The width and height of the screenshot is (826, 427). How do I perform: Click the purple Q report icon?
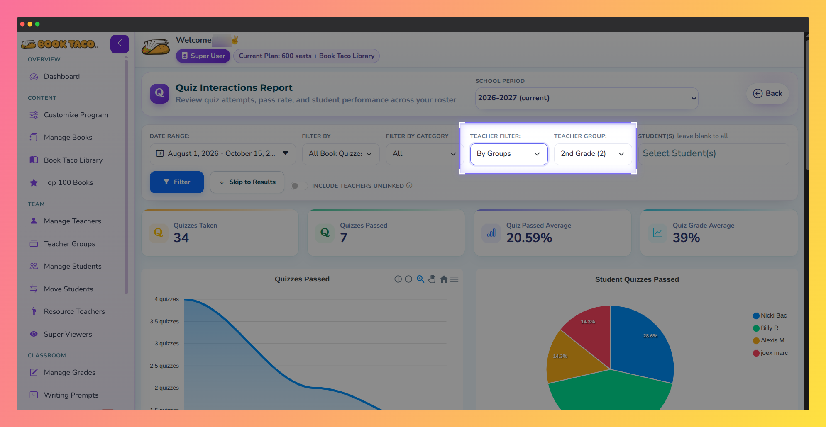coord(159,93)
